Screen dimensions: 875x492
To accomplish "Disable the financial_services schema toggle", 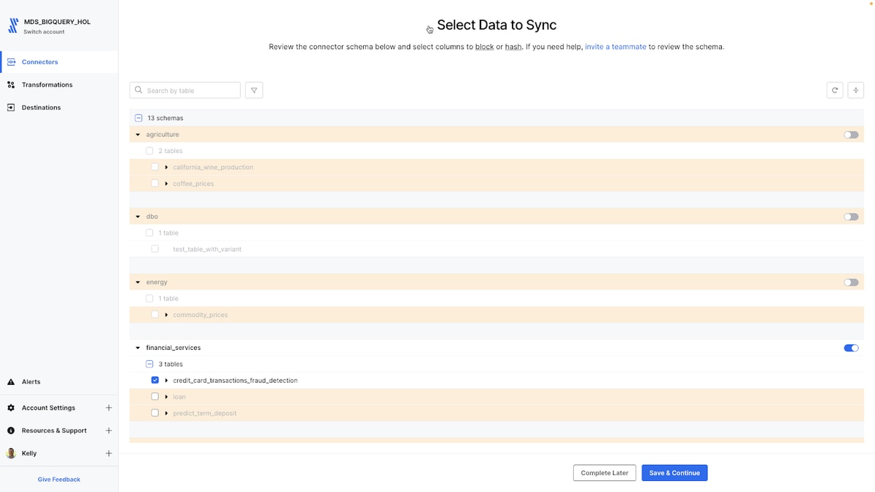I will (851, 348).
